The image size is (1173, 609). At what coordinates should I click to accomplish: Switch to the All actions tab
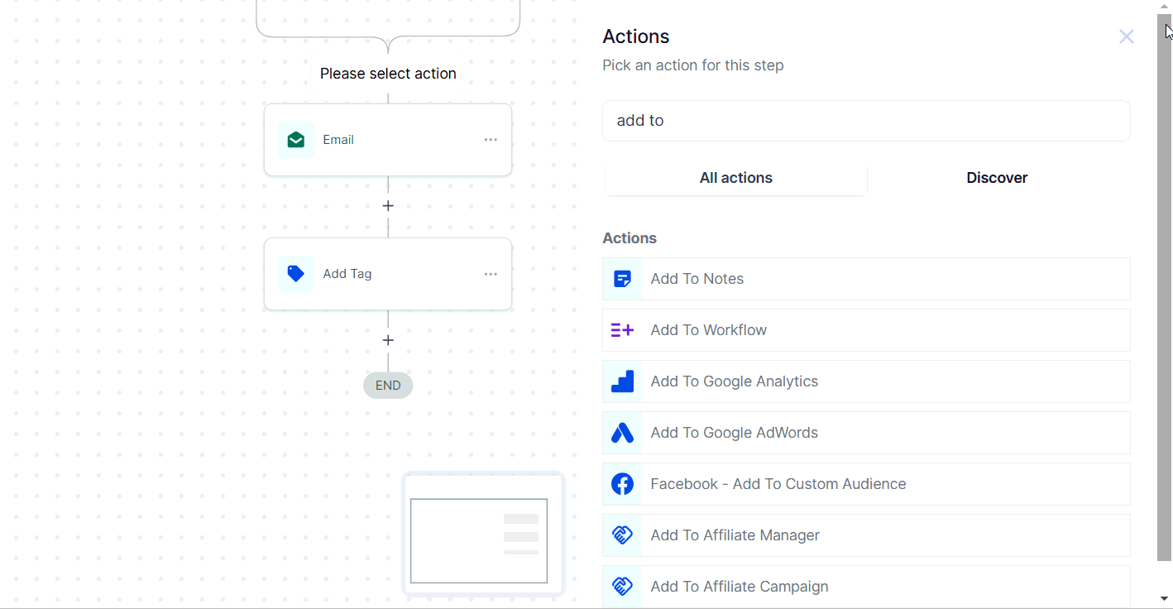pos(736,178)
